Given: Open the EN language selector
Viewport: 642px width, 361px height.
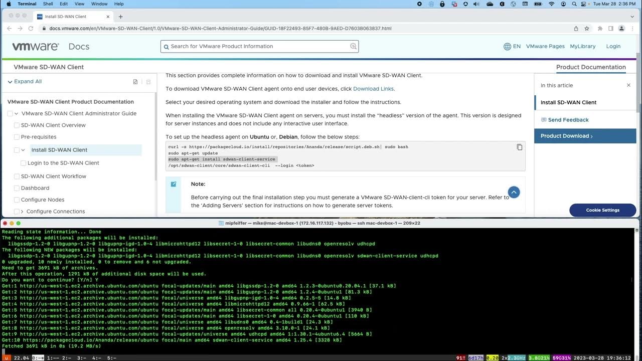Looking at the screenshot, I should coord(517,47).
